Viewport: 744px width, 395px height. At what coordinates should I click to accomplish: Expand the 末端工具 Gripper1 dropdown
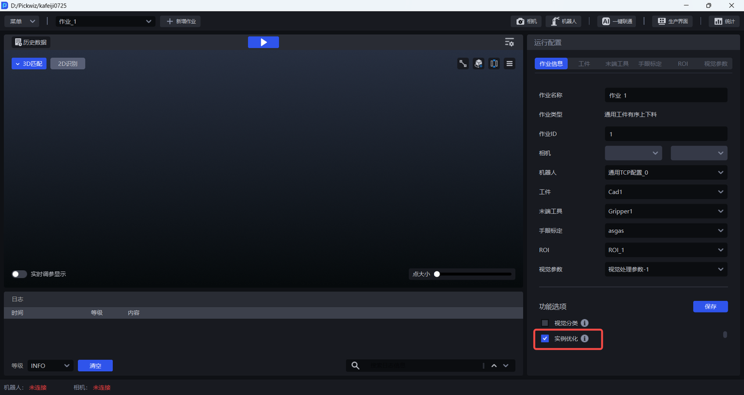click(666, 211)
